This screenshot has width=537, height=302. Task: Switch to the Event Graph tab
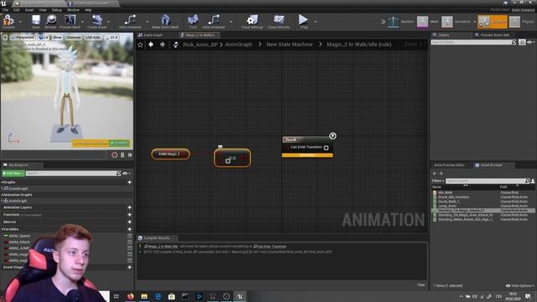point(150,35)
